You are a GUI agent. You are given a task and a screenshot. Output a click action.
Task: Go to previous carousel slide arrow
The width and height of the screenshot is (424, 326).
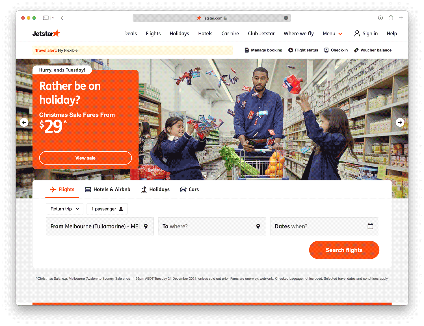[x=24, y=122]
